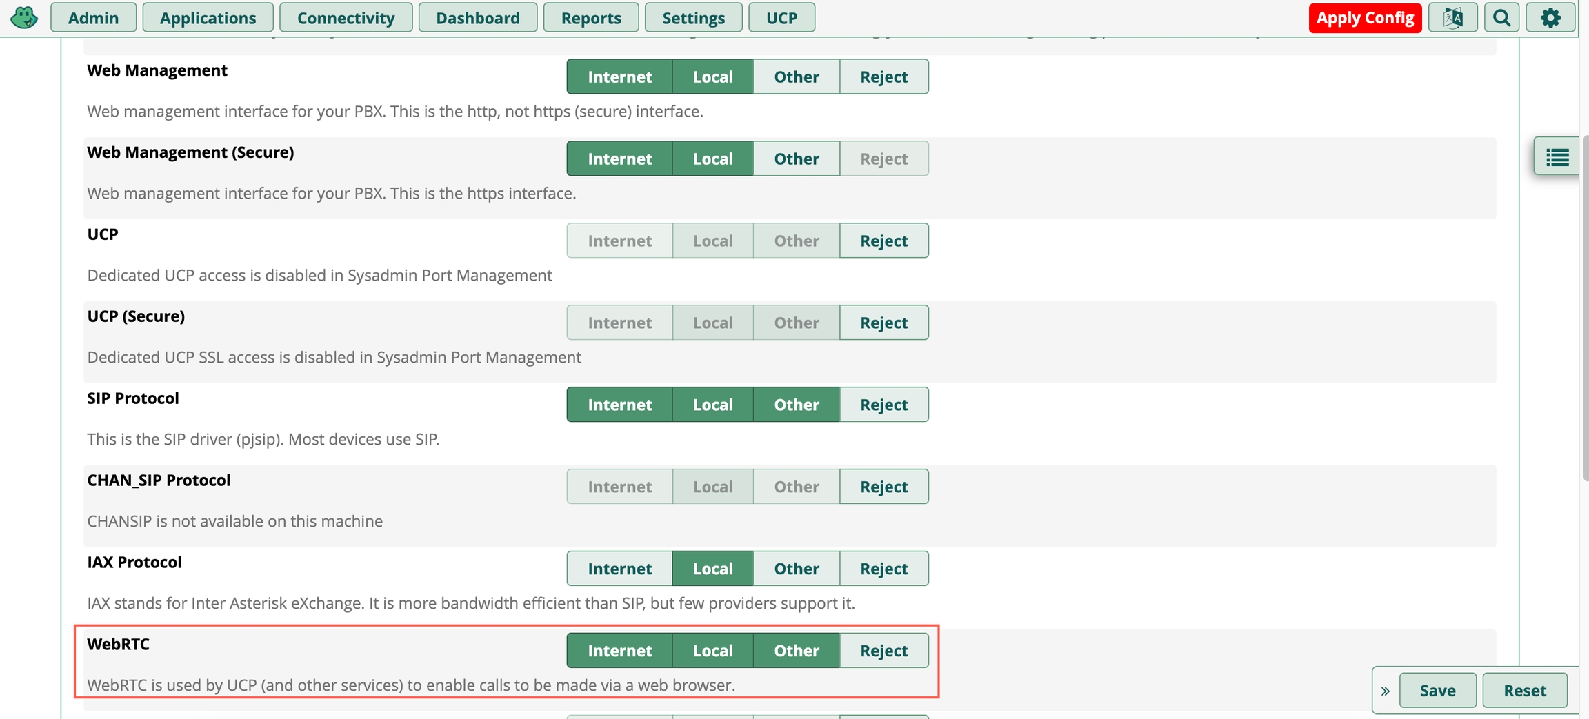The width and height of the screenshot is (1589, 719).
Task: Enable Internet zone for IAX Protocol
Action: (619, 569)
